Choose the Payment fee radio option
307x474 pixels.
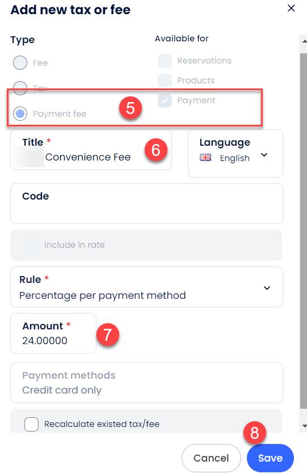point(20,113)
